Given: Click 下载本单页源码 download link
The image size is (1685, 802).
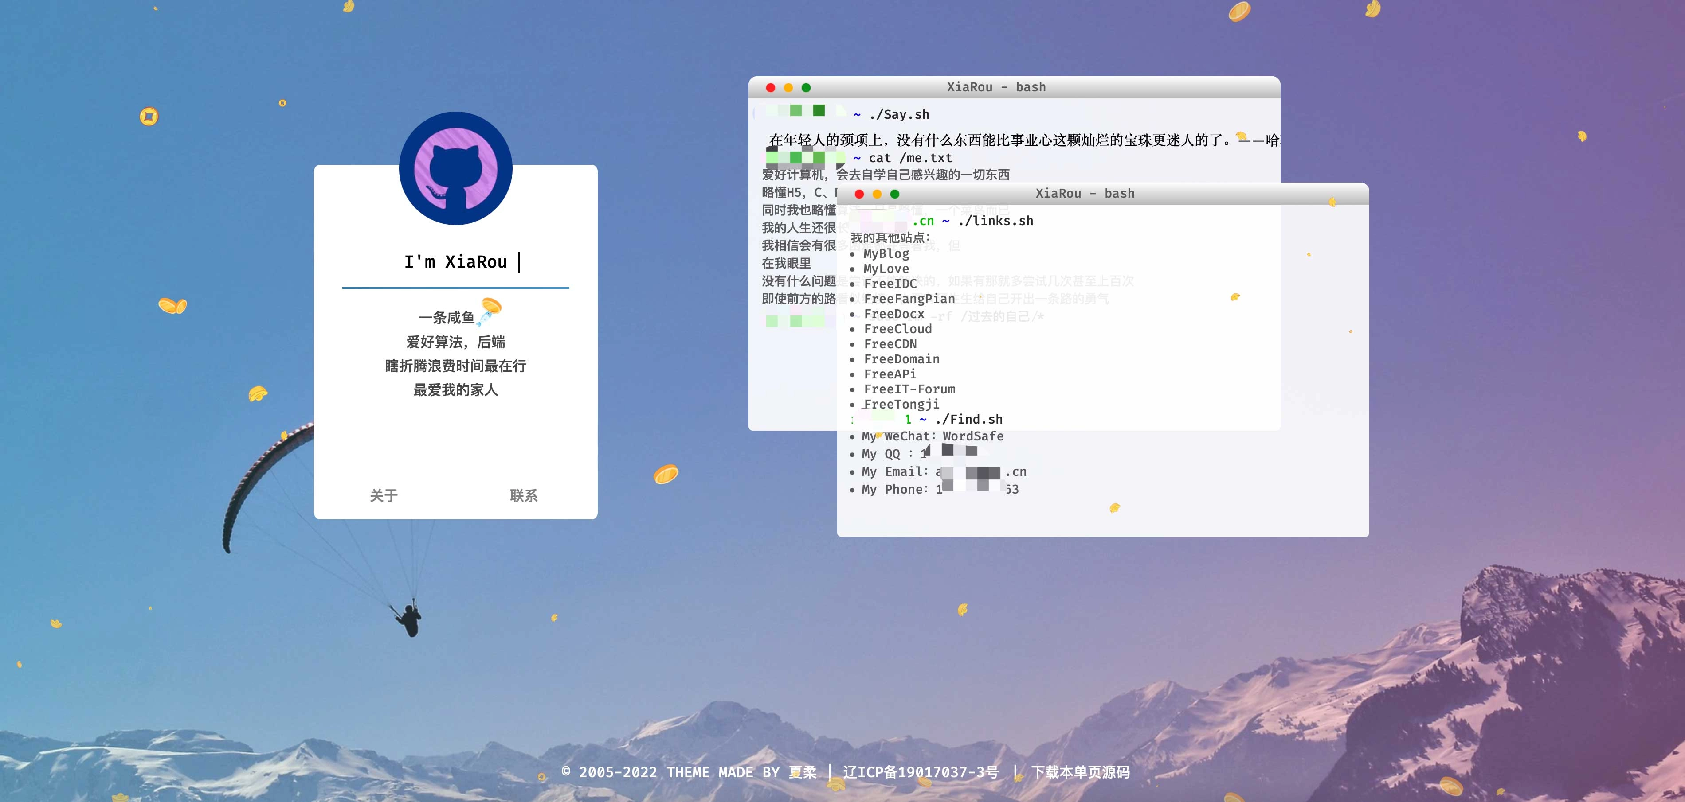Looking at the screenshot, I should click(1081, 772).
